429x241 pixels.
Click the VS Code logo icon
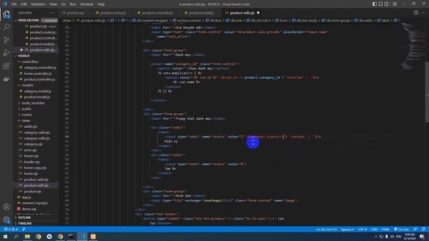coord(5,4)
